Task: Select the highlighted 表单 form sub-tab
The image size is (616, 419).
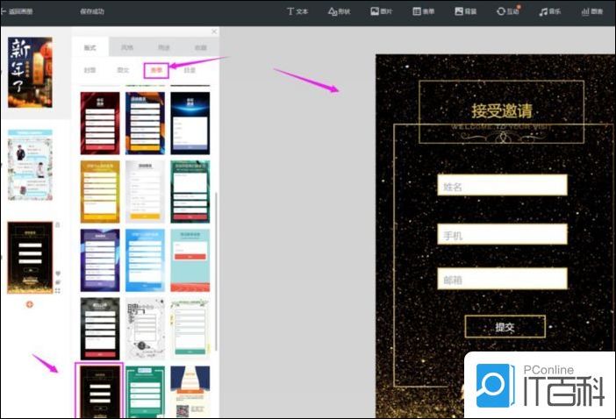Action: pyautogui.click(x=156, y=70)
